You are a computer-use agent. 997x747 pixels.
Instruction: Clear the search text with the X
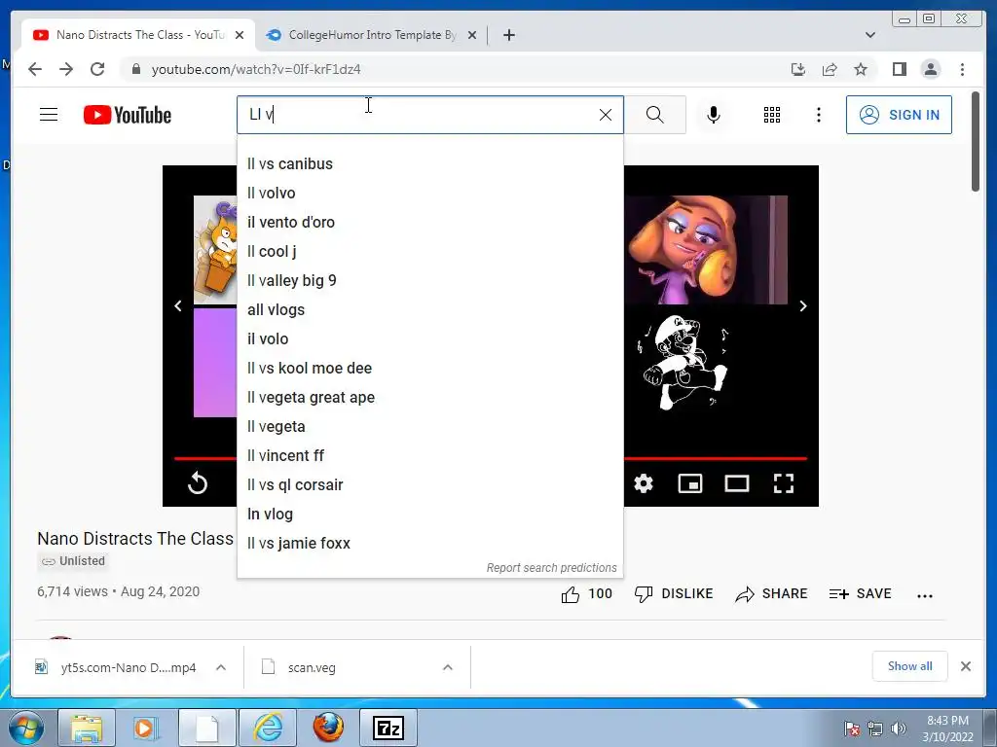click(x=606, y=115)
